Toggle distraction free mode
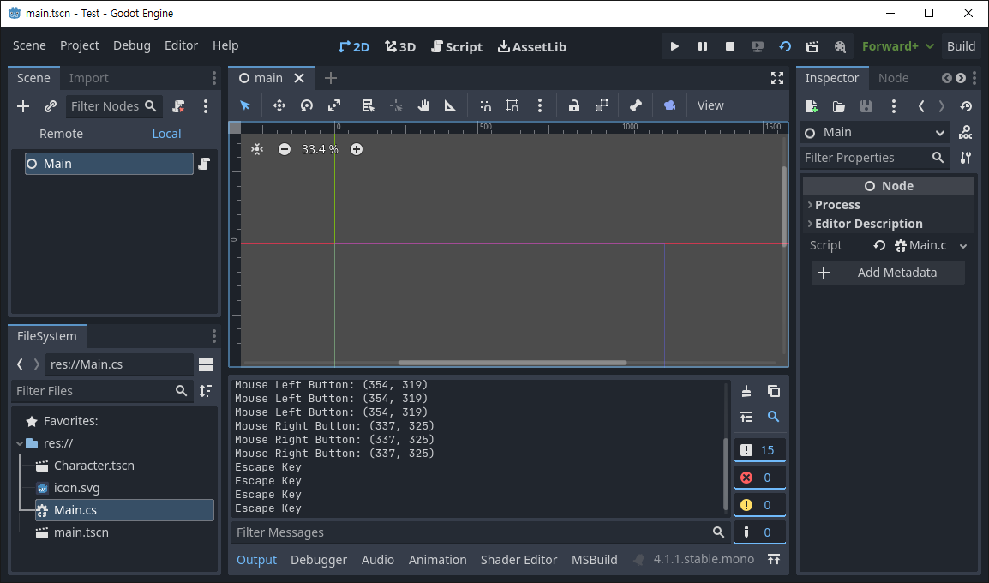989x583 pixels. click(x=777, y=78)
